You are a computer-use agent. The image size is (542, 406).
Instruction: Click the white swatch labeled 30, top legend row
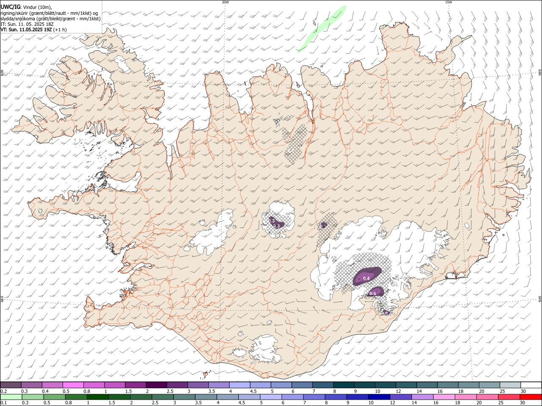coord(531,385)
